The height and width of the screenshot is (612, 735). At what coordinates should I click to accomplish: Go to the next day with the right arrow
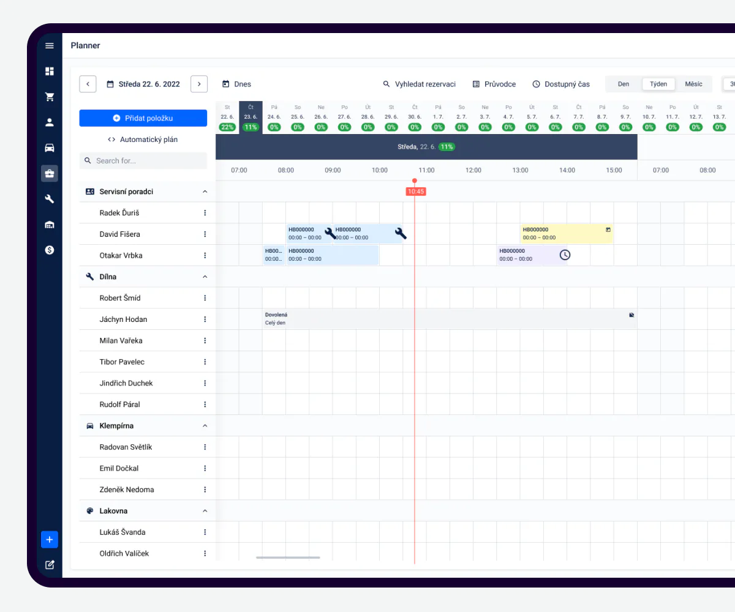[199, 84]
